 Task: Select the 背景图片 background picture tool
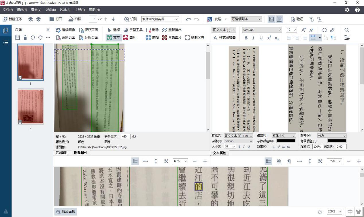click(x=172, y=37)
